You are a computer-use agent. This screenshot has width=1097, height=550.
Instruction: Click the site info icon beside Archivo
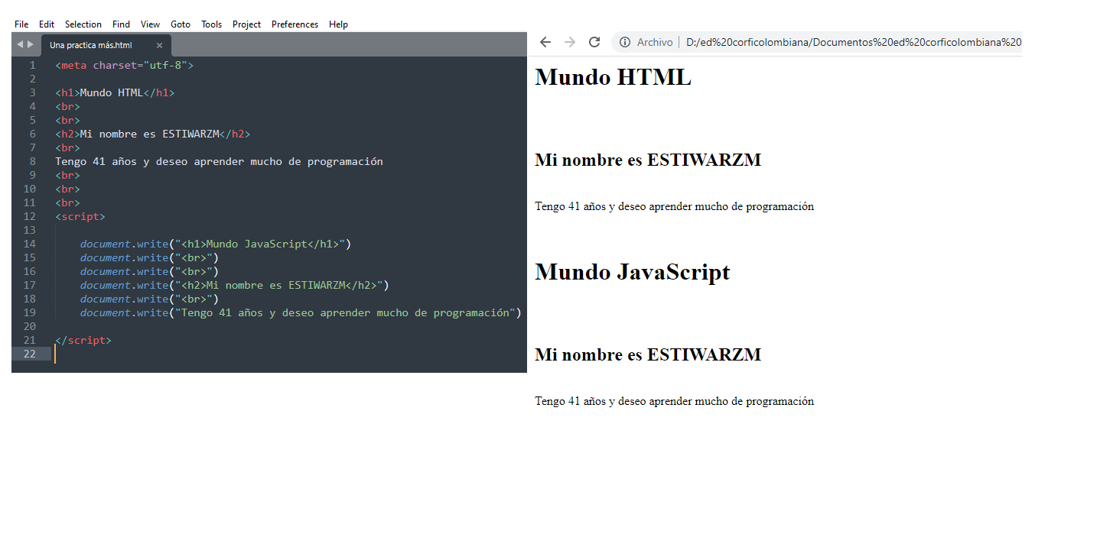point(625,42)
